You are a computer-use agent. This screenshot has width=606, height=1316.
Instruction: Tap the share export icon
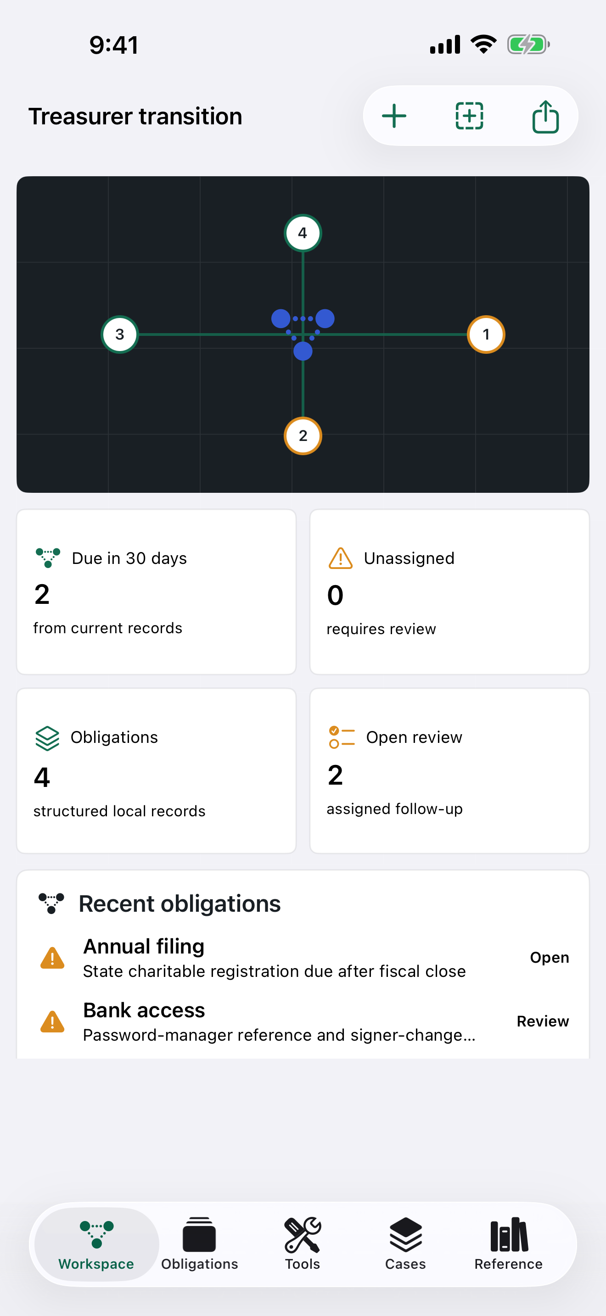coord(545,117)
